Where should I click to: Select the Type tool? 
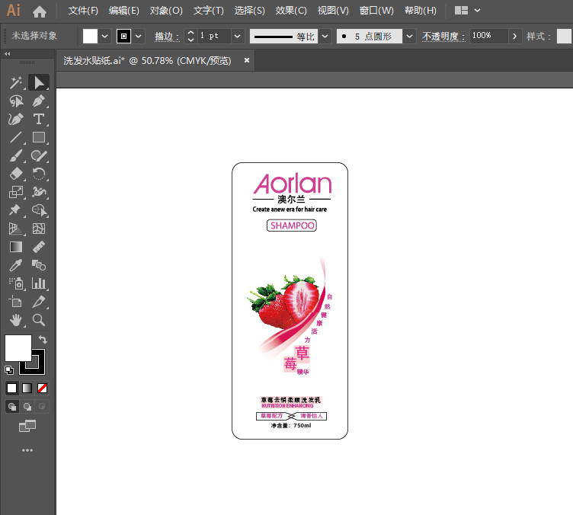(38, 119)
